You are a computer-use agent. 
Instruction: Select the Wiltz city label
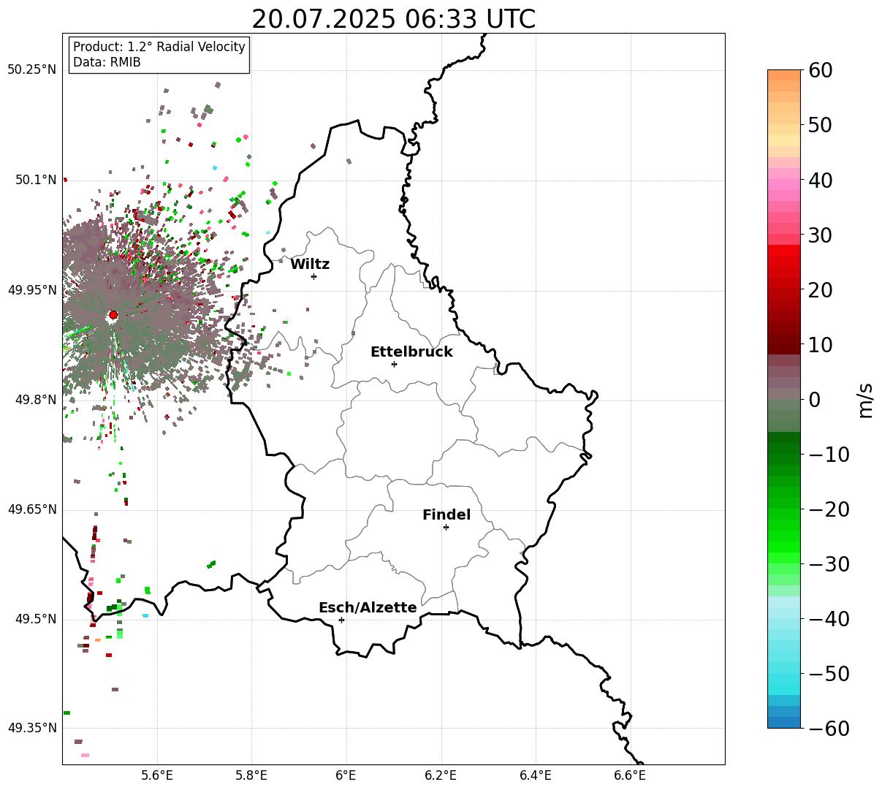(310, 265)
